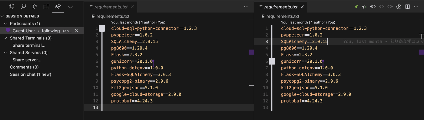This screenshot has height=120, width=424.
Task: Open left editor more actions ellipsis
Action: pos(246,7)
